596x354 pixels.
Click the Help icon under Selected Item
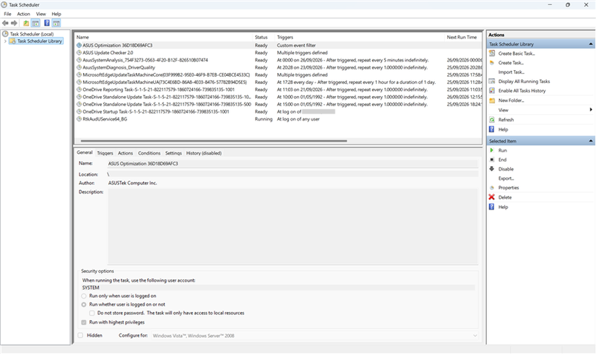[x=492, y=207]
